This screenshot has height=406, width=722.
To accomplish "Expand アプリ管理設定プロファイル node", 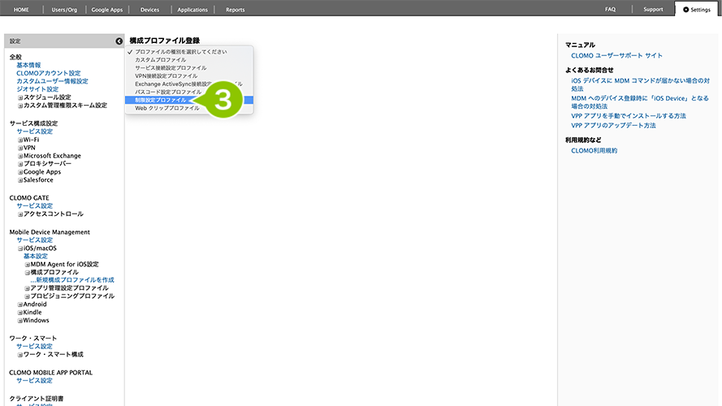I will pos(27,288).
